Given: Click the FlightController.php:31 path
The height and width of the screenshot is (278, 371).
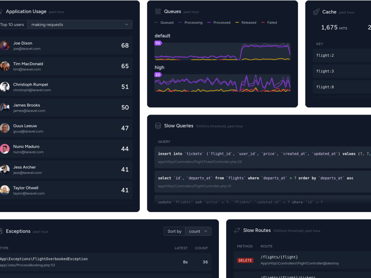Looking at the screenshot, I should click(194, 186).
